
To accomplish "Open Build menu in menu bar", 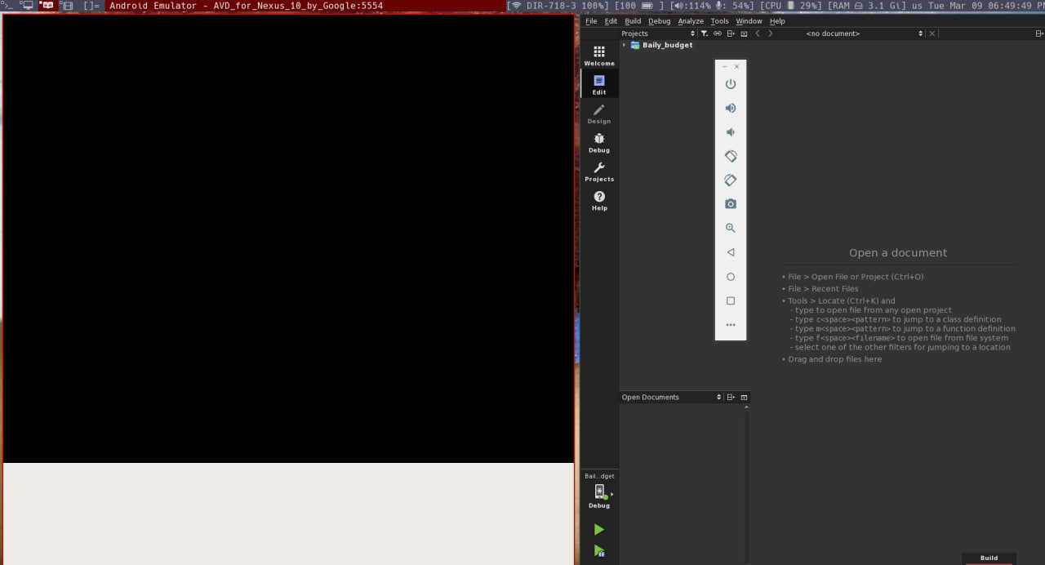I will (x=633, y=21).
